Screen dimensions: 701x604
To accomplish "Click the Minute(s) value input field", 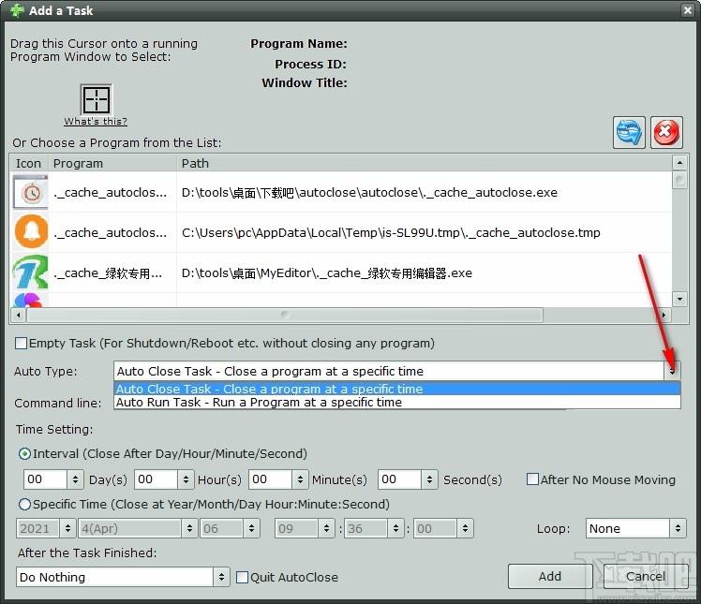I will point(270,479).
